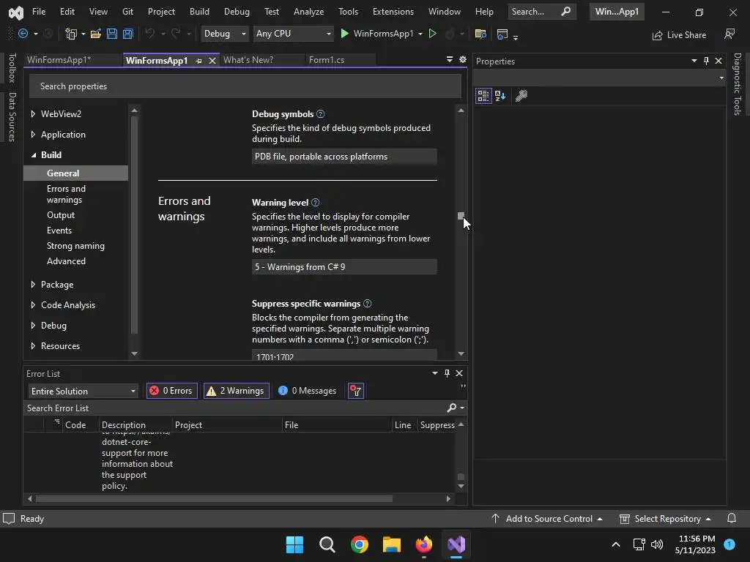Toggle the 2 Warnings filter

pos(237,391)
